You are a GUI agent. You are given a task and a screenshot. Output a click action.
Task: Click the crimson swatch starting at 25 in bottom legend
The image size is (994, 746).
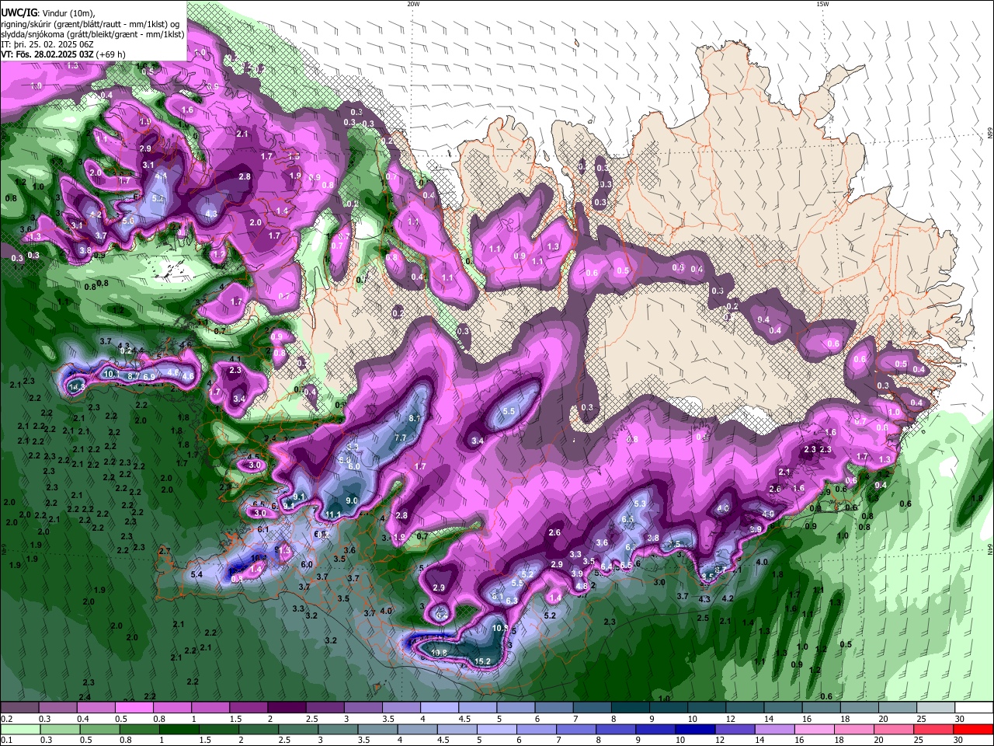(933, 729)
